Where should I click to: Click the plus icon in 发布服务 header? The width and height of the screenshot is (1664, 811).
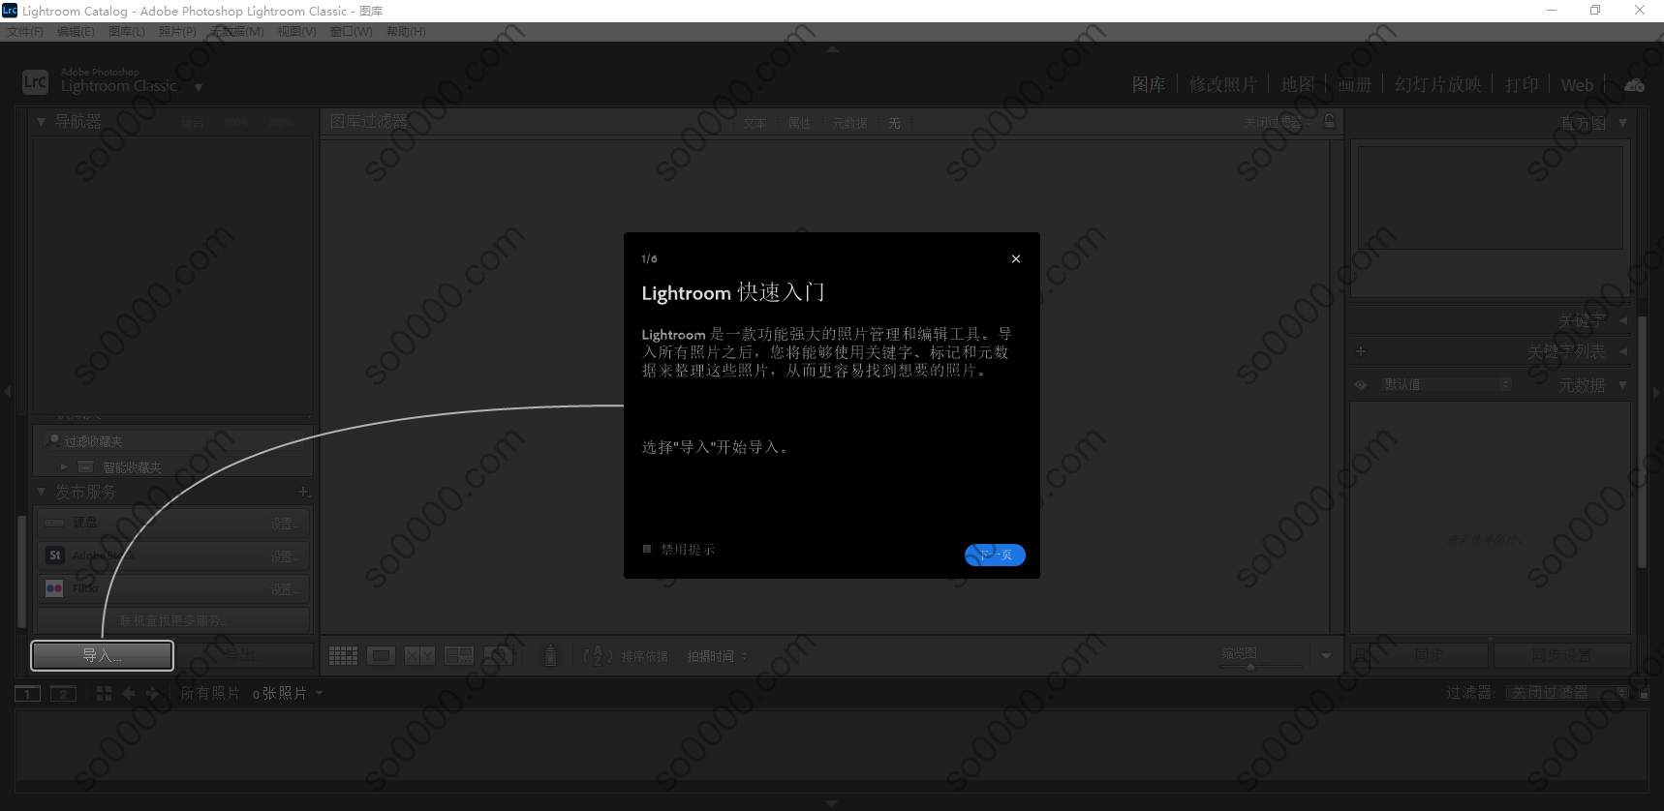[x=303, y=492]
